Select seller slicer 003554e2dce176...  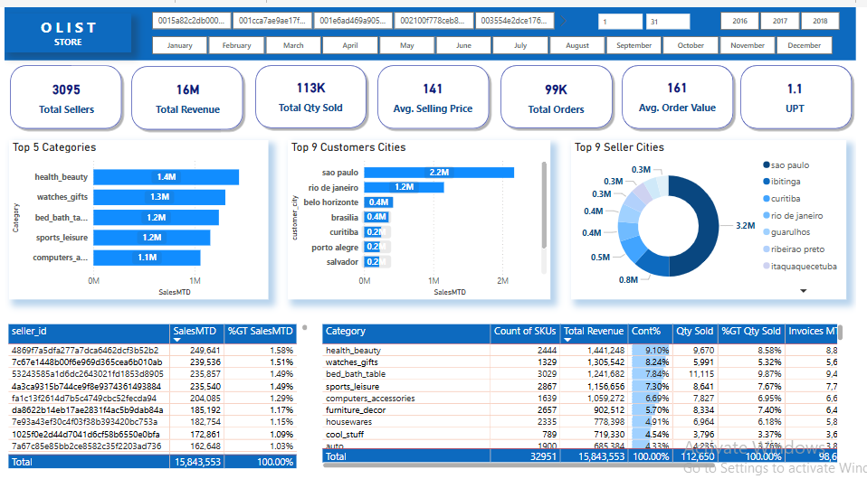coord(514,21)
